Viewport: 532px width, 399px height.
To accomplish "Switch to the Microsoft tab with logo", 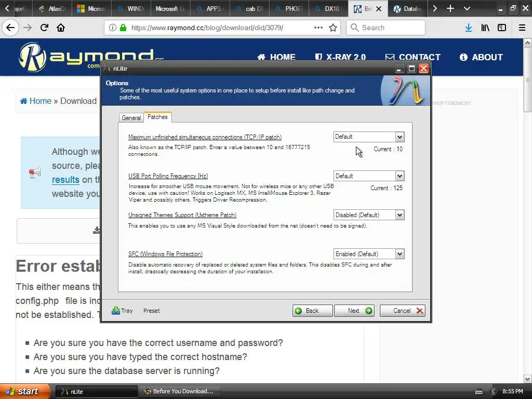I will click(x=91, y=8).
